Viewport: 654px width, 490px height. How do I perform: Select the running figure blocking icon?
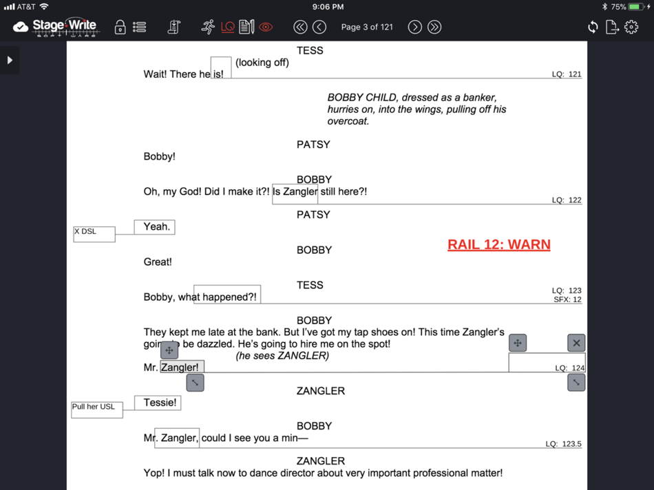(x=208, y=27)
